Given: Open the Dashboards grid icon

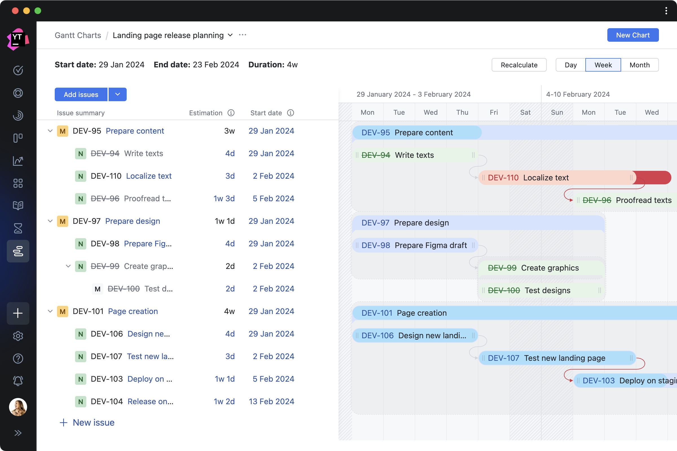Looking at the screenshot, I should coord(18,183).
